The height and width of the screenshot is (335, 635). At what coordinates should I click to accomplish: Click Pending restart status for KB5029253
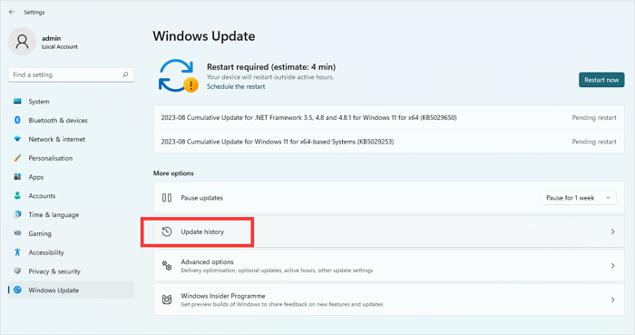tap(594, 142)
